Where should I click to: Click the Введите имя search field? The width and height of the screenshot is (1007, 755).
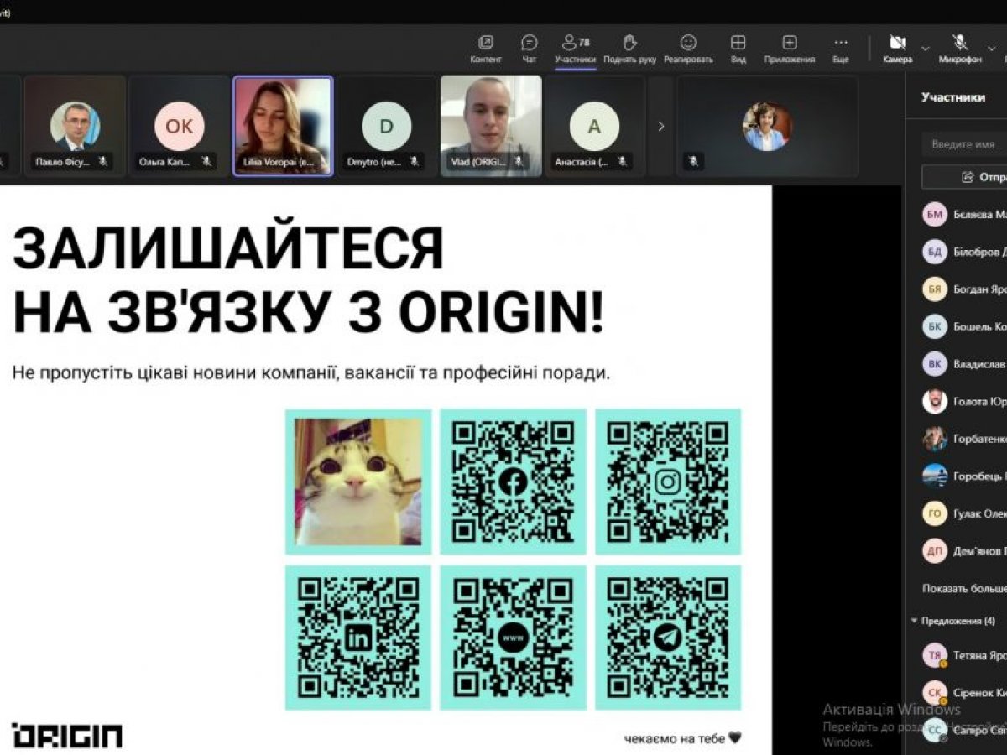click(x=965, y=144)
